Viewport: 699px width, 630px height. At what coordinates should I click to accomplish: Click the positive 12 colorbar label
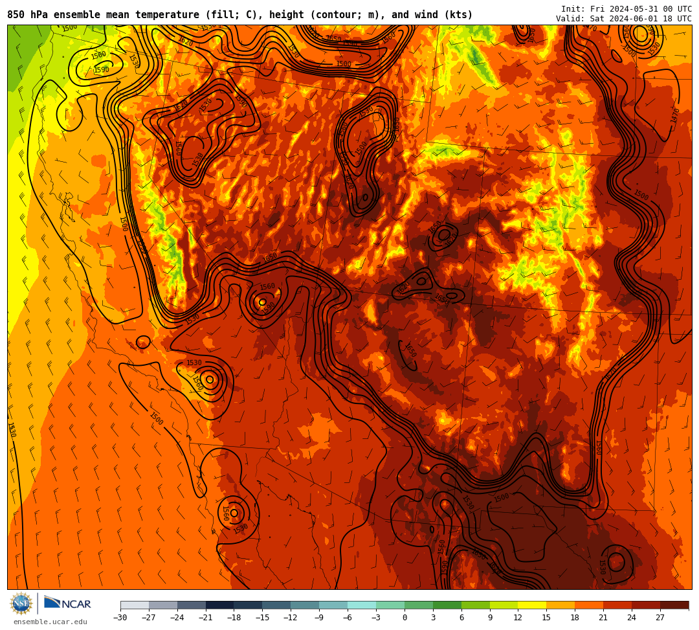518,618
